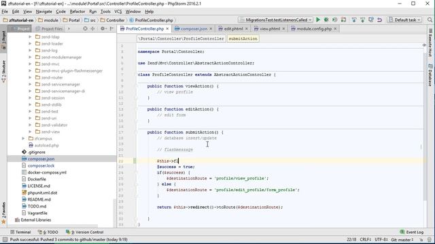This screenshot has height=244, width=435.
Task: Click line:column 22:18 indicator
Action: [x=351, y=239]
